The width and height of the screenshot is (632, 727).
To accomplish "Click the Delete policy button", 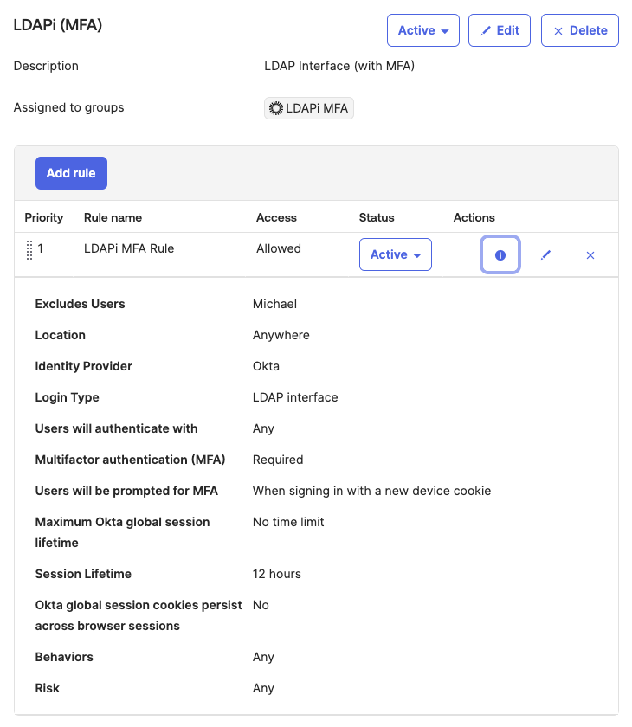I will click(x=579, y=30).
